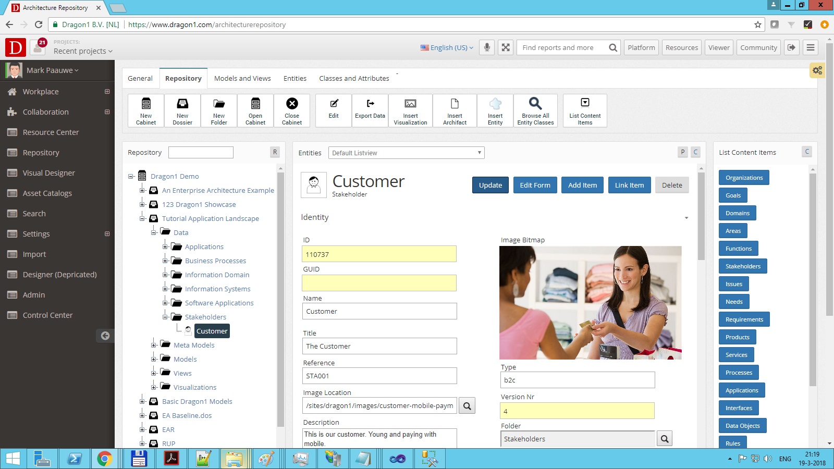
Task: Click the Windows Start button
Action: pyautogui.click(x=13, y=459)
